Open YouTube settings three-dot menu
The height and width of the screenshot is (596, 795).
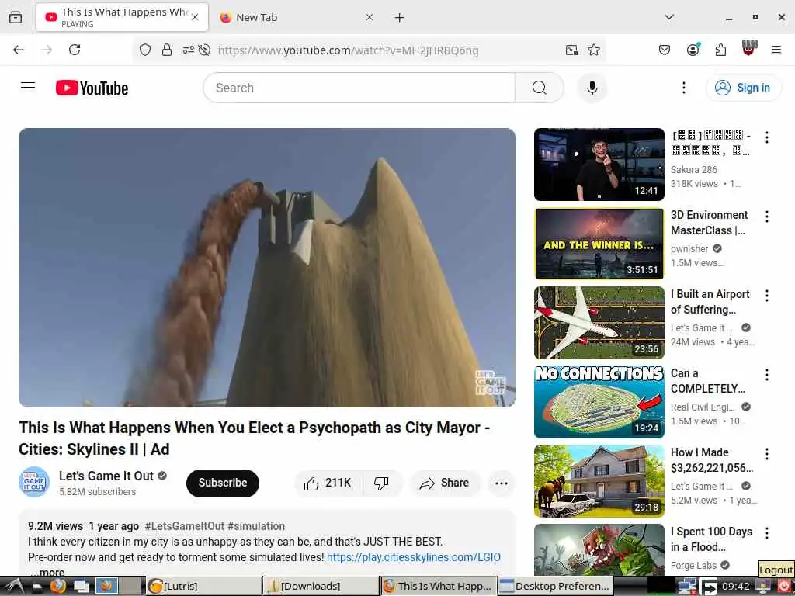683,88
